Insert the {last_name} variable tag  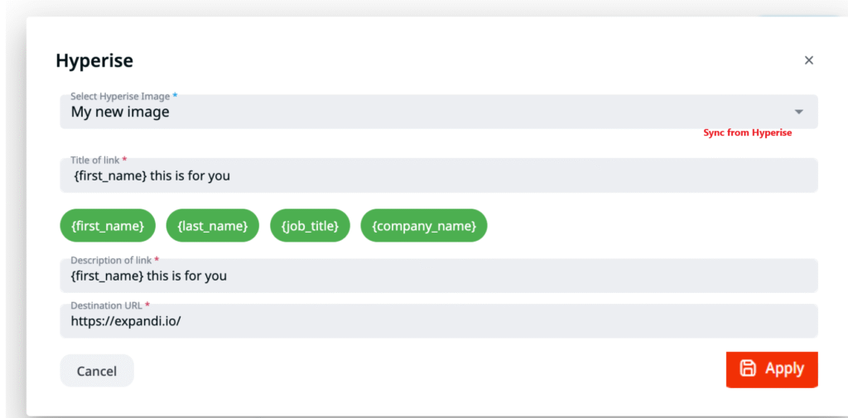[213, 226]
